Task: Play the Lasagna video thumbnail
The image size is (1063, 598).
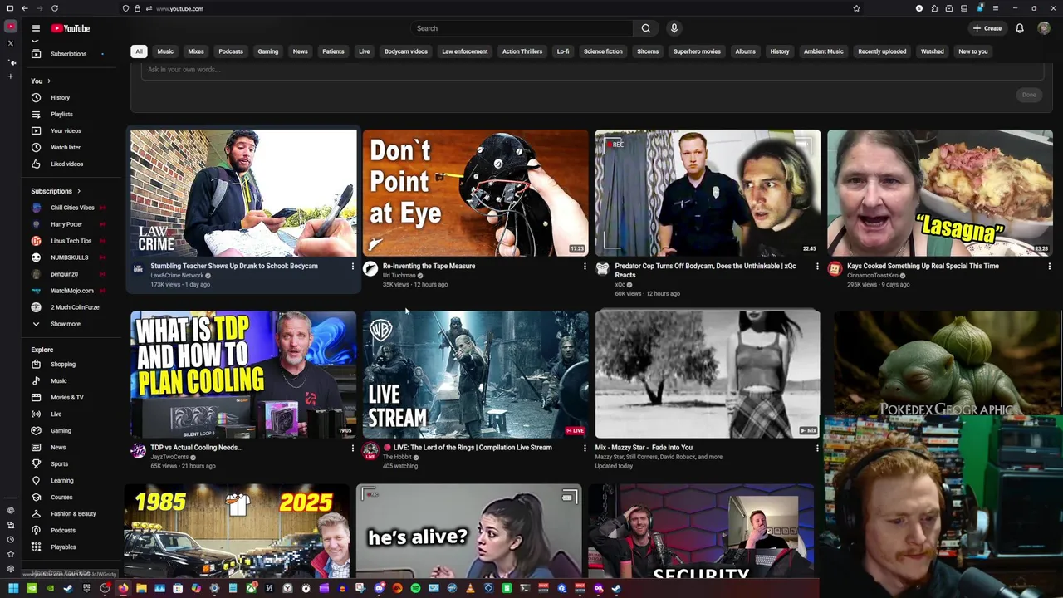Action: click(940, 193)
